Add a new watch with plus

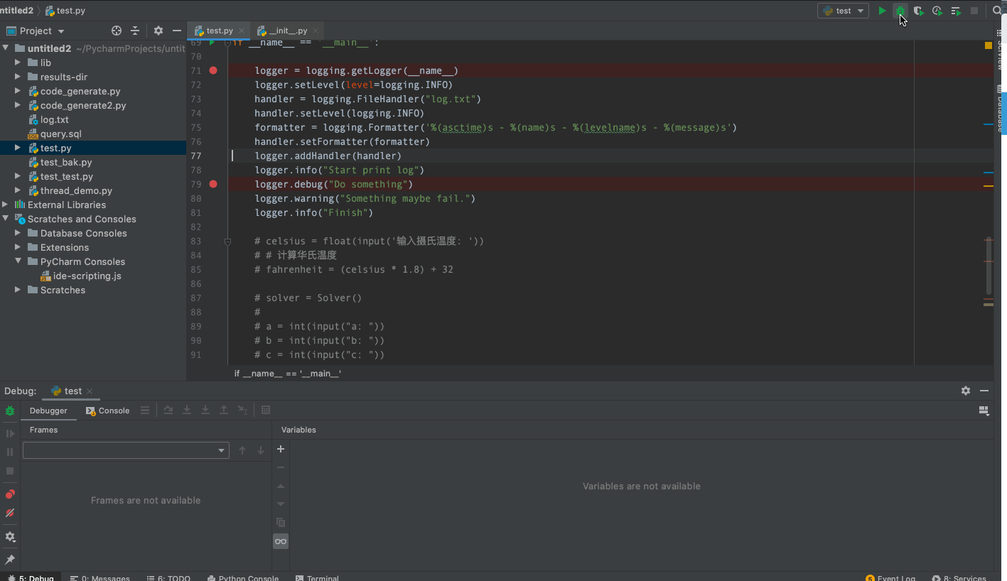pos(281,449)
